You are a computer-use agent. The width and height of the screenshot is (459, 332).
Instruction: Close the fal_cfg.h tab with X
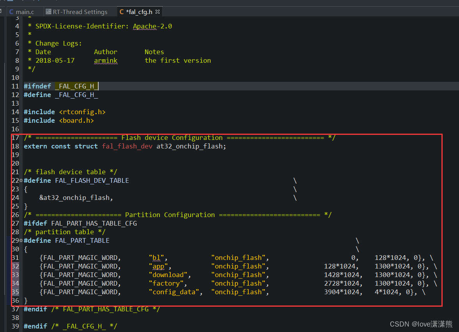pos(158,12)
